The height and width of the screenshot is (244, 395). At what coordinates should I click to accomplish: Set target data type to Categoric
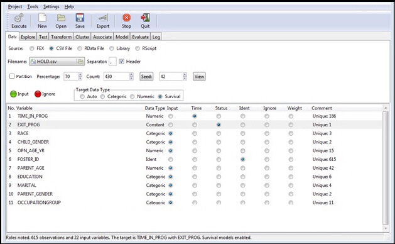pos(102,97)
